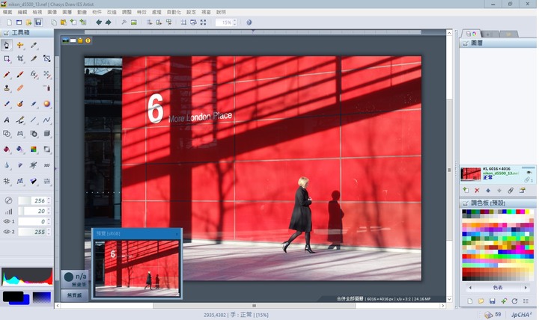Viewport: 539px width, 320px height.
Task: Move layer up with blue arrow
Action: point(488,190)
